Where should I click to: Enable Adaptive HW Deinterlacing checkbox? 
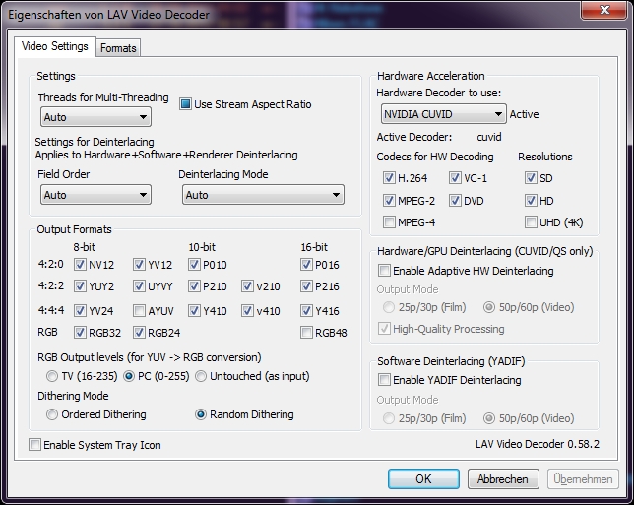coord(384,270)
